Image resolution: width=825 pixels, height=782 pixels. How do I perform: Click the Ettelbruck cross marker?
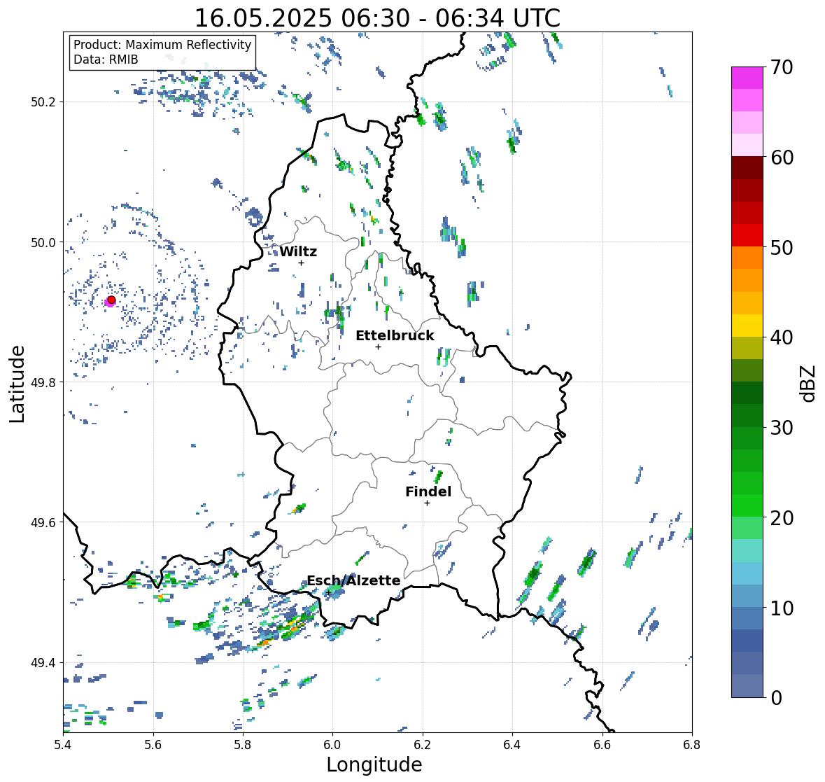(378, 347)
